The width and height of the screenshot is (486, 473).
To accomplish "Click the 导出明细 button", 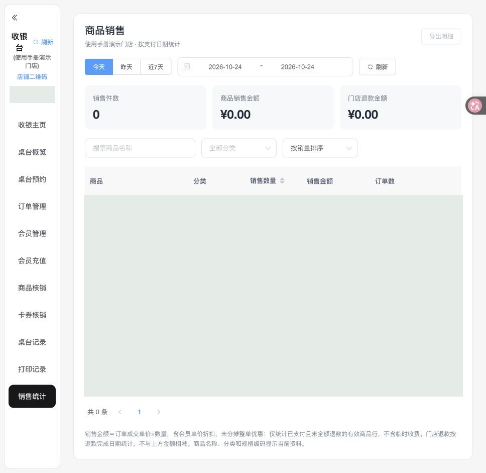I will click(x=441, y=36).
